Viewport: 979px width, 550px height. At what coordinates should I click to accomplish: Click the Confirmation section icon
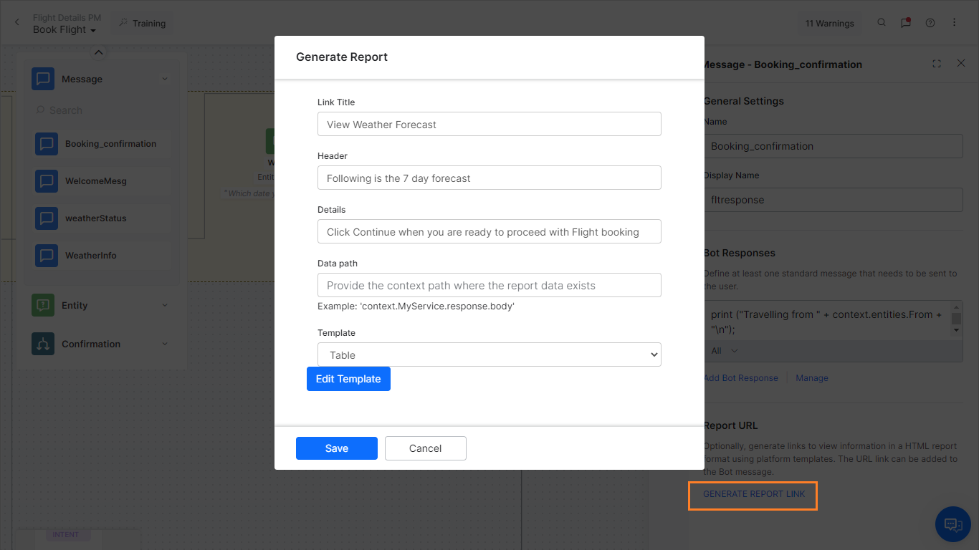point(42,344)
